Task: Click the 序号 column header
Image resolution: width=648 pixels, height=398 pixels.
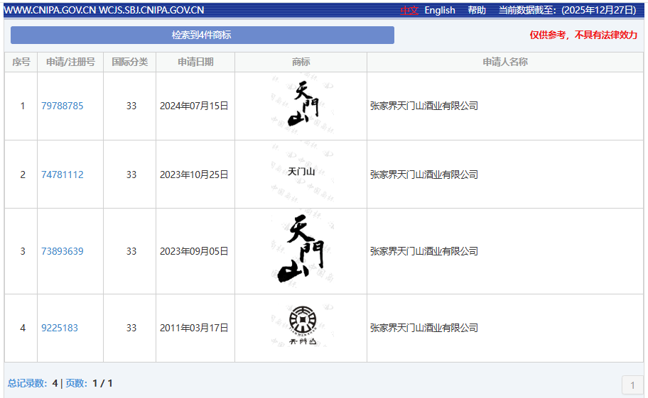Action: pos(21,62)
